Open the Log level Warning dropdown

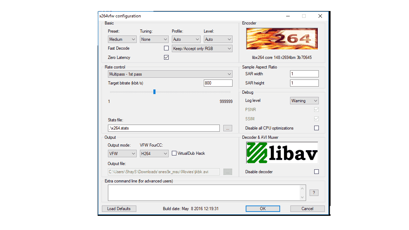click(x=304, y=101)
